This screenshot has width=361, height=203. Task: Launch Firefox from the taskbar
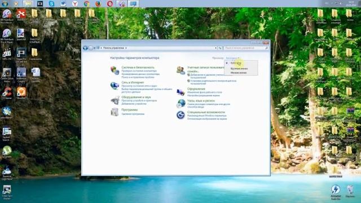[x=98, y=4]
